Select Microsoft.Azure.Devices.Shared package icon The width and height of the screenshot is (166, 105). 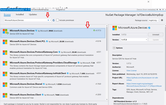click(x=5, y=85)
